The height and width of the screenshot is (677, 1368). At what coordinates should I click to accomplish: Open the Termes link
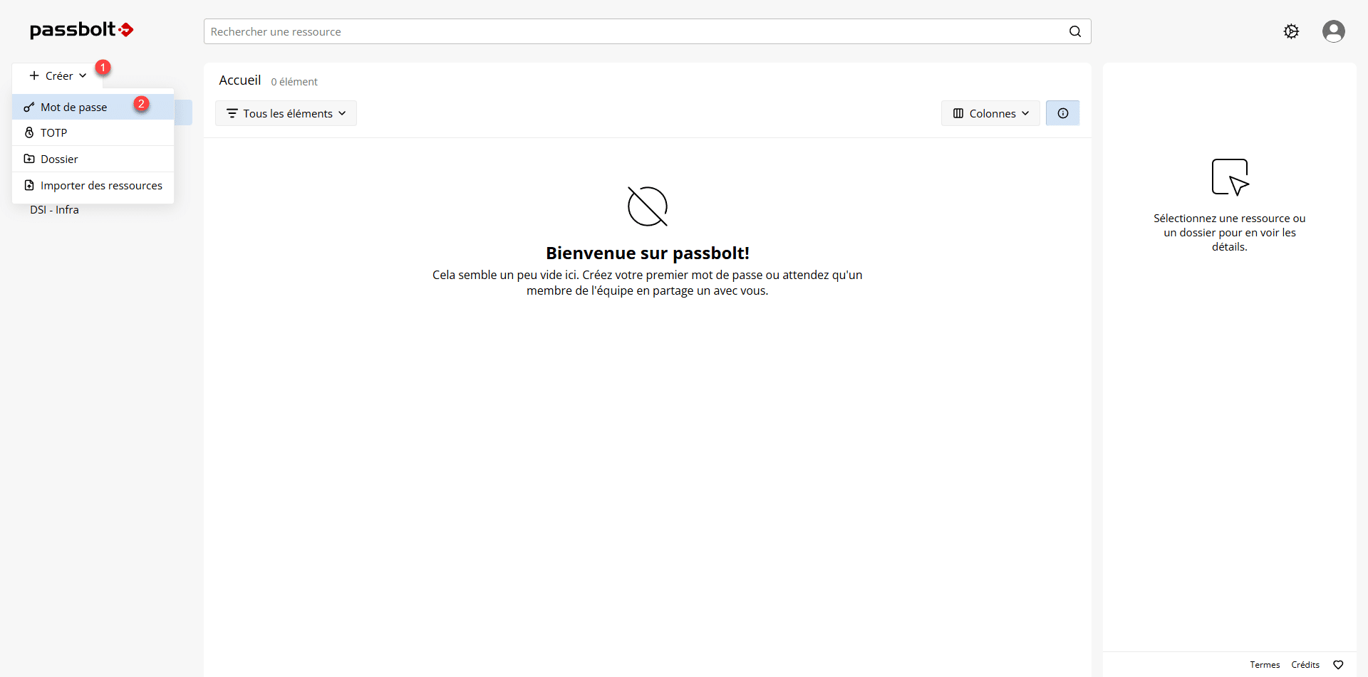(x=1265, y=665)
